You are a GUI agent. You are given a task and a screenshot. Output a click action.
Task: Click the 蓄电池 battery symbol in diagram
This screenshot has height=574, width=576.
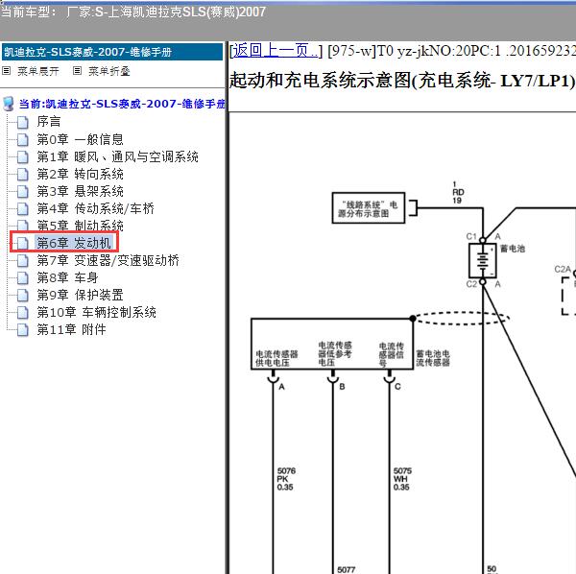tap(483, 260)
